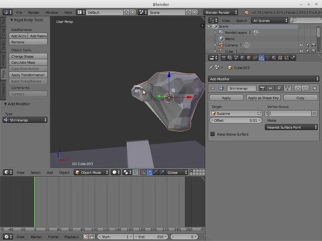Toggle Shrinkwrap display in edit mode

click(279, 88)
